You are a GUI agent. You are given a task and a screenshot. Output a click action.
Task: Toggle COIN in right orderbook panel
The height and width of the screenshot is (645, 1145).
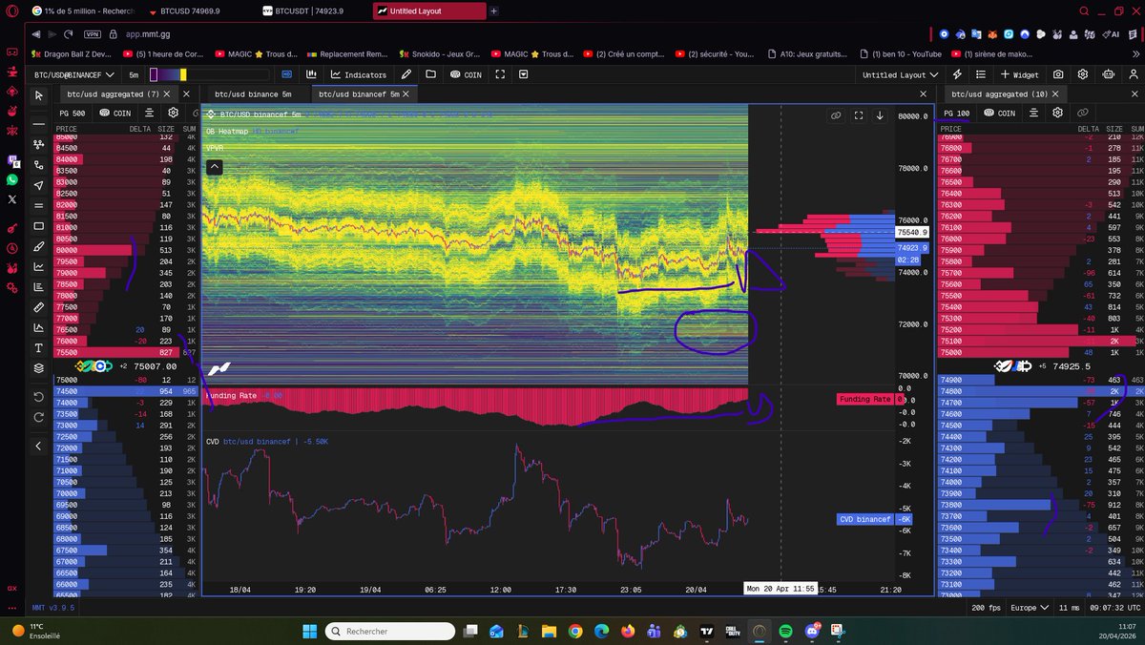tap(999, 113)
